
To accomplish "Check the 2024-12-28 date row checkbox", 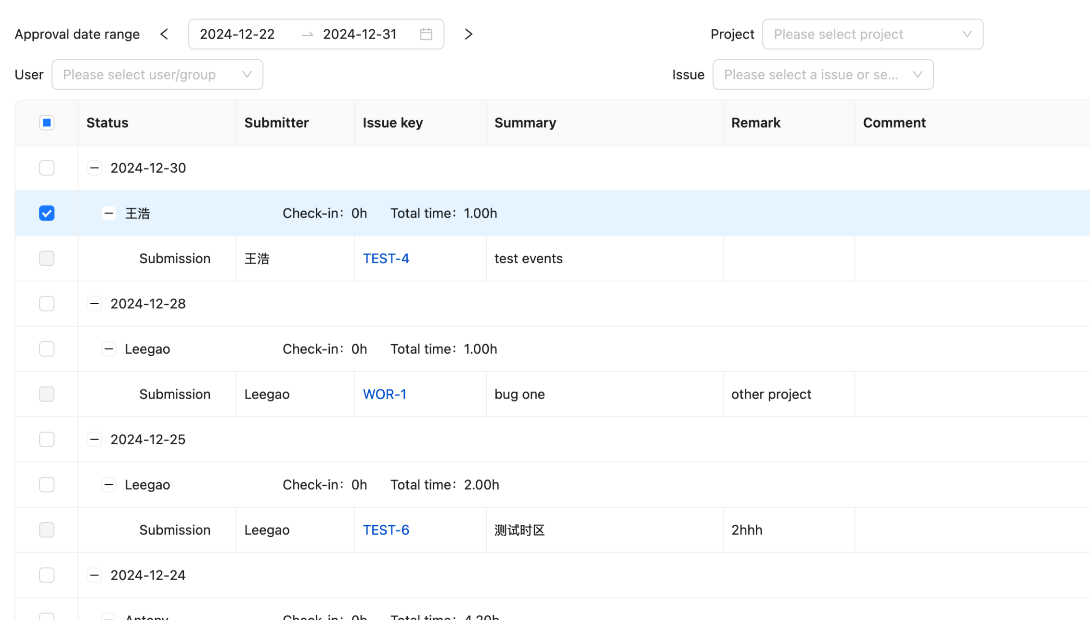I will click(47, 304).
